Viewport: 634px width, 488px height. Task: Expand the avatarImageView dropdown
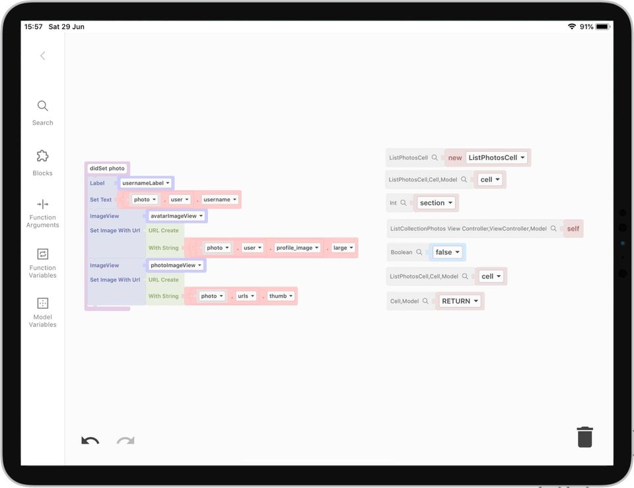point(177,216)
